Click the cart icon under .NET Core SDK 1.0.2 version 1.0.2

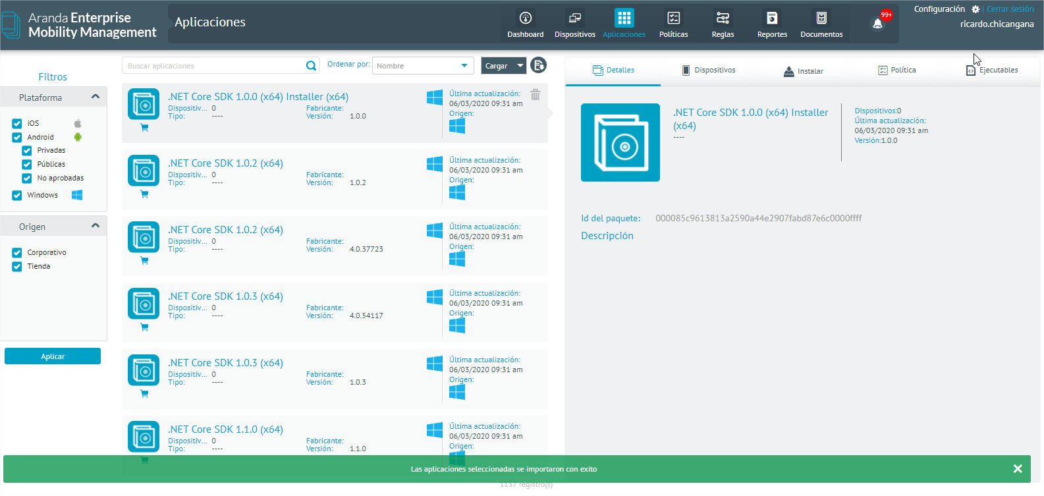(x=144, y=194)
